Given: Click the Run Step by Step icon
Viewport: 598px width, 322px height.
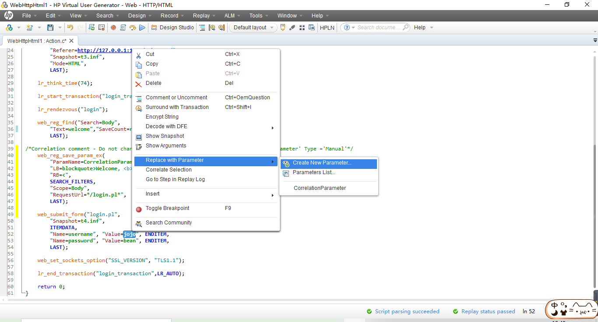Looking at the screenshot, I should coord(123,28).
